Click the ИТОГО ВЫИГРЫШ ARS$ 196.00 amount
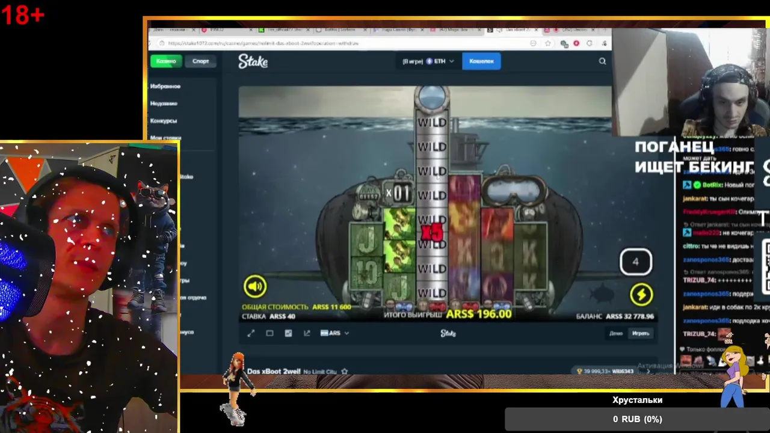The height and width of the screenshot is (433, 770). click(479, 314)
